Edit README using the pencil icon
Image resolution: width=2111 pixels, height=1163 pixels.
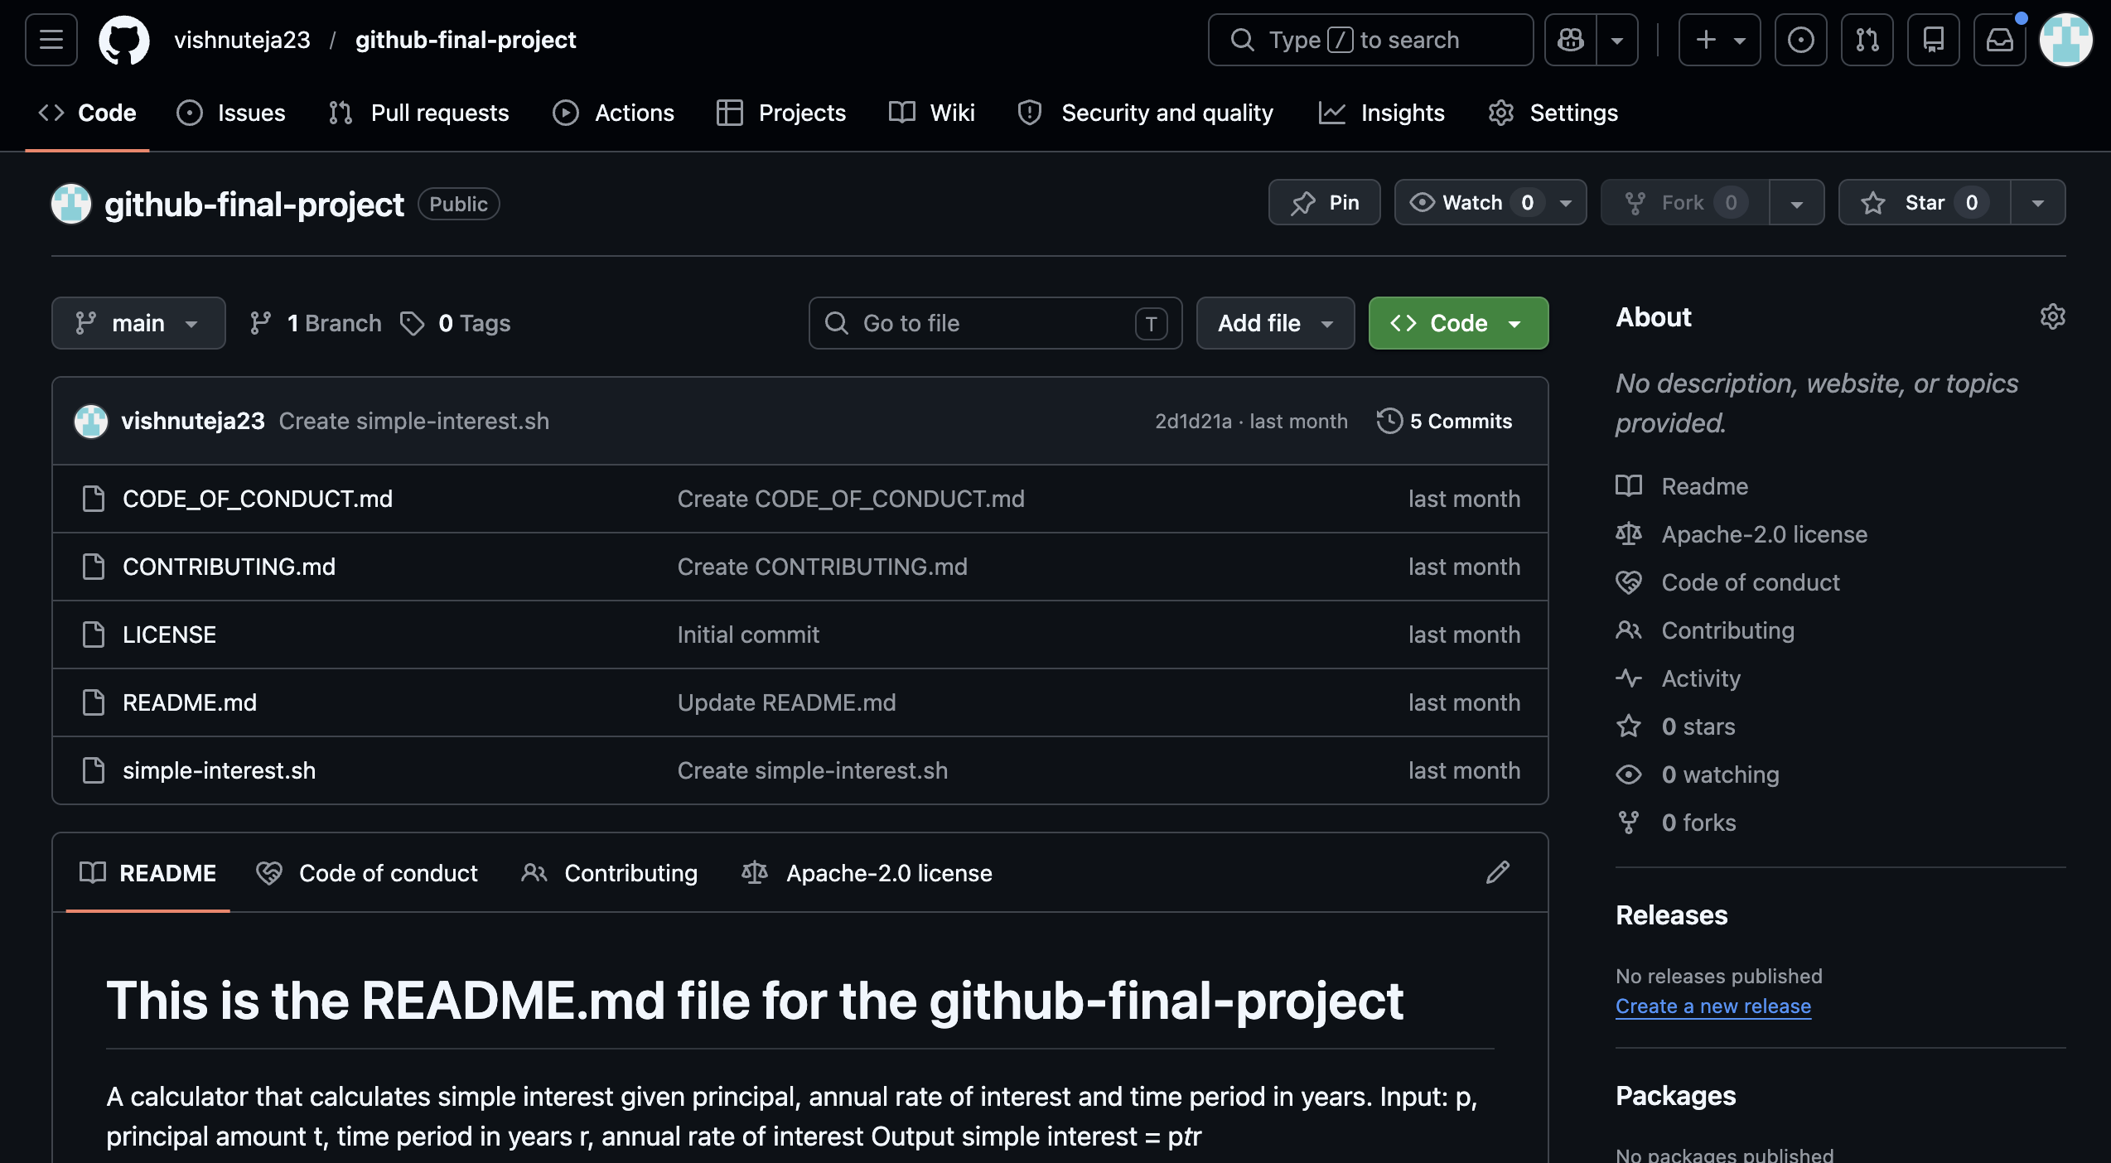point(1497,872)
